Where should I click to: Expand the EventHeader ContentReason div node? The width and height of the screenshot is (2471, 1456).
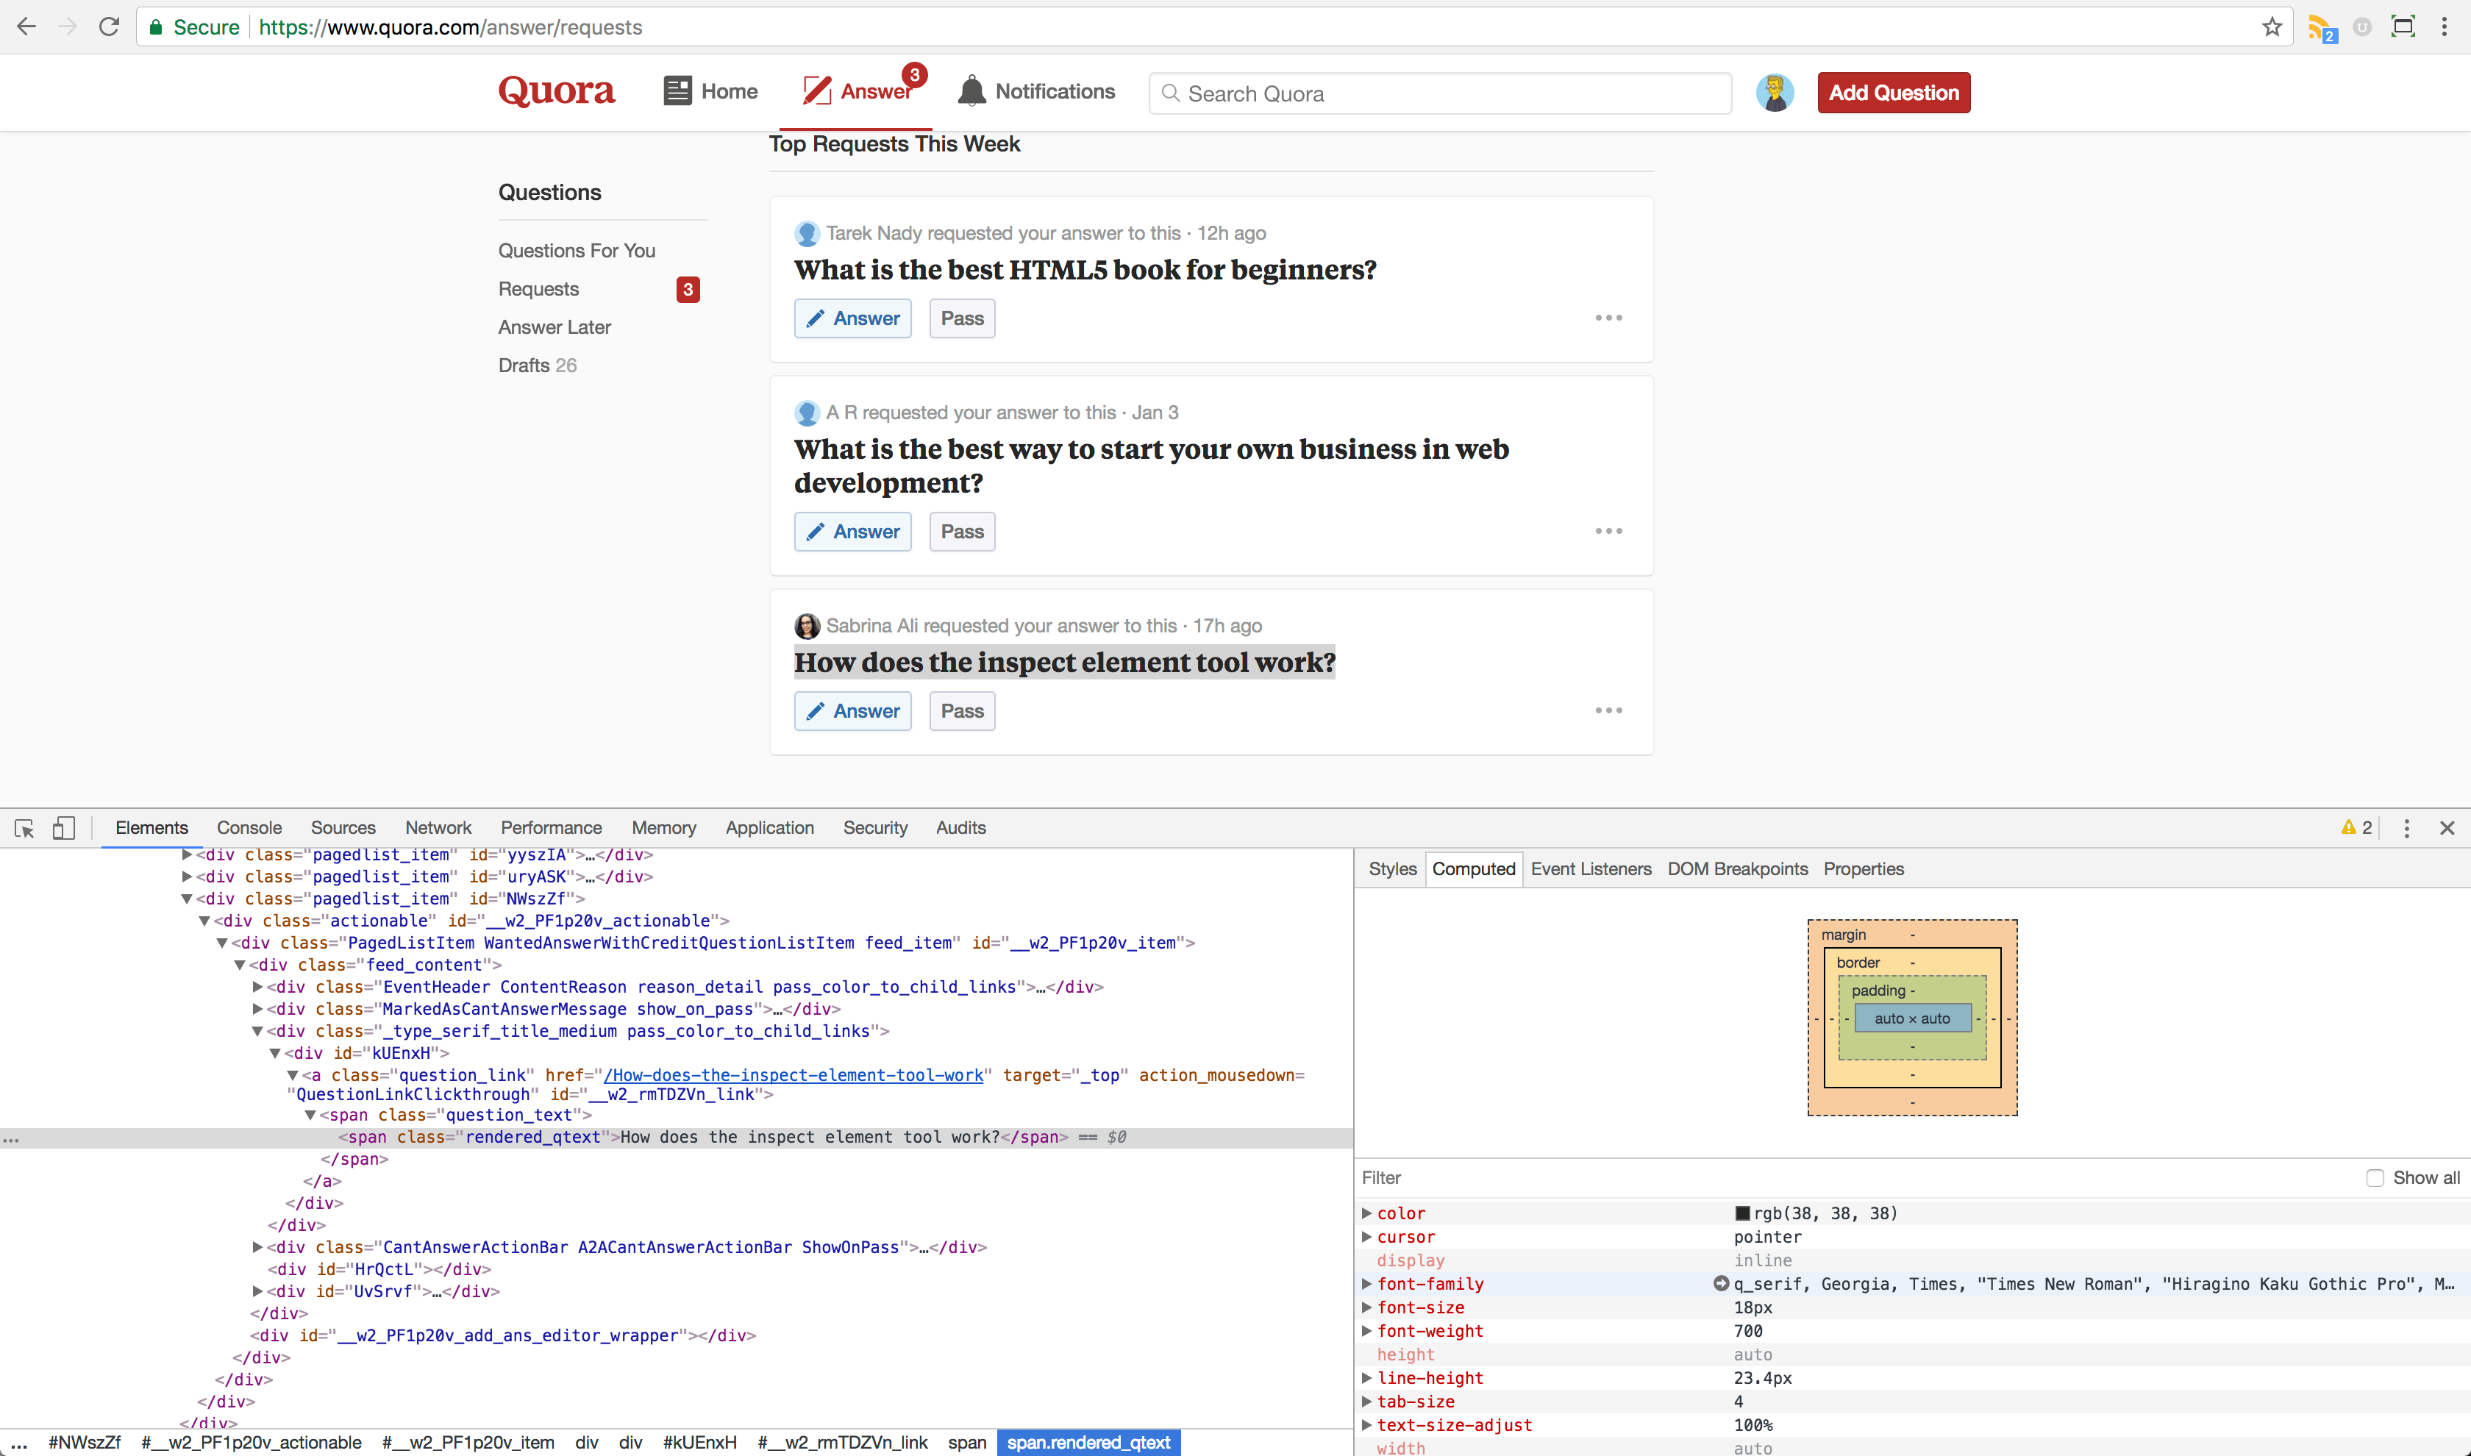click(x=258, y=987)
